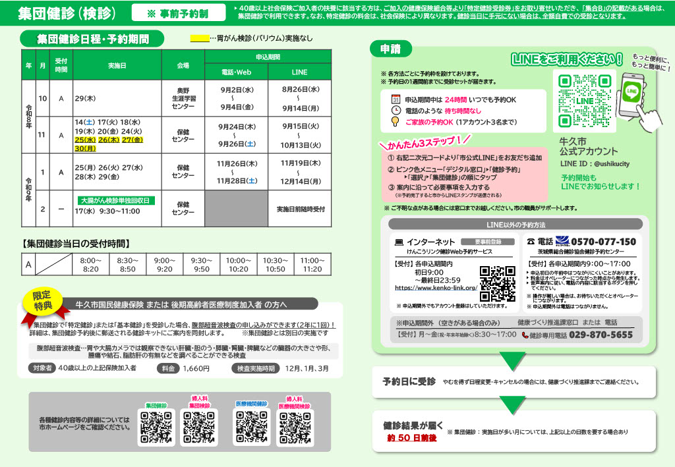This screenshot has height=467, width=675.
Task: Click the laptop icon next to インターネット
Action: [x=399, y=242]
